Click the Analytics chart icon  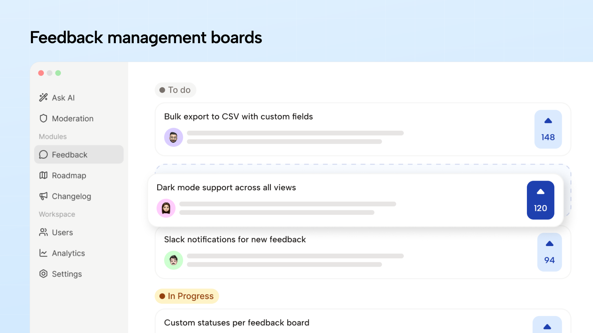click(43, 253)
